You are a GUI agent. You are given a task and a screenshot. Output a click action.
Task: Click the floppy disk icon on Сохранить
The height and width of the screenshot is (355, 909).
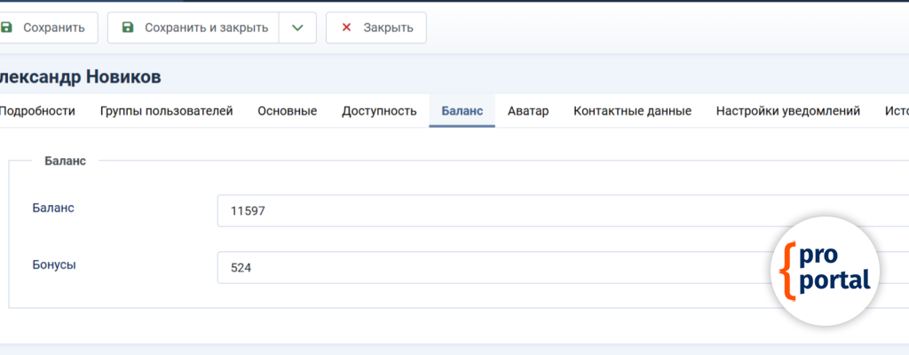point(7,28)
